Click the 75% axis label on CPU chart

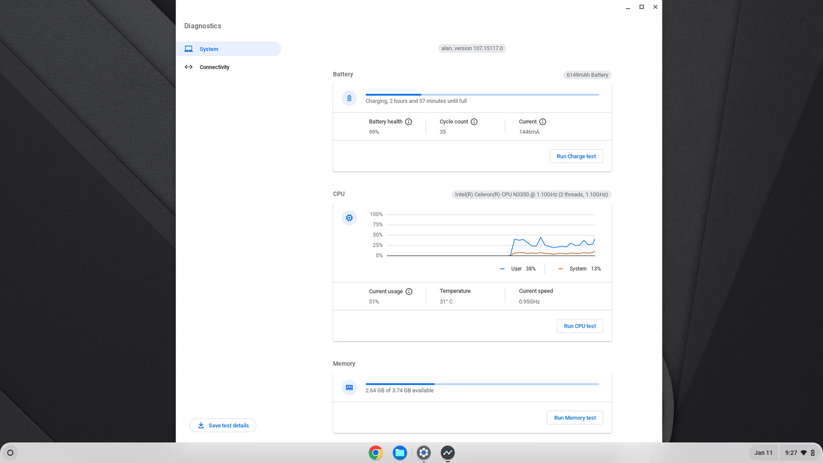pyautogui.click(x=378, y=225)
